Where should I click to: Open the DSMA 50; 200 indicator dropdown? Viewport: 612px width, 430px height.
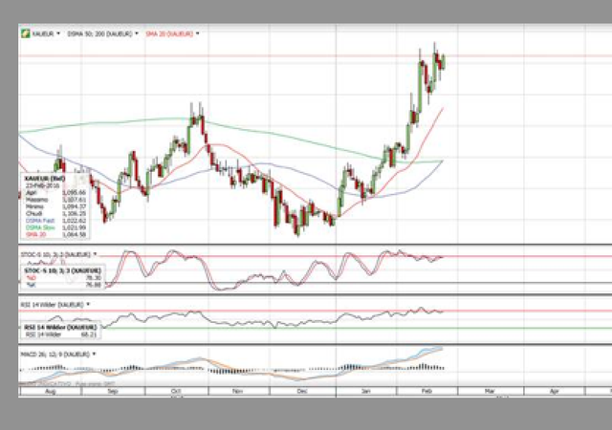(x=137, y=33)
